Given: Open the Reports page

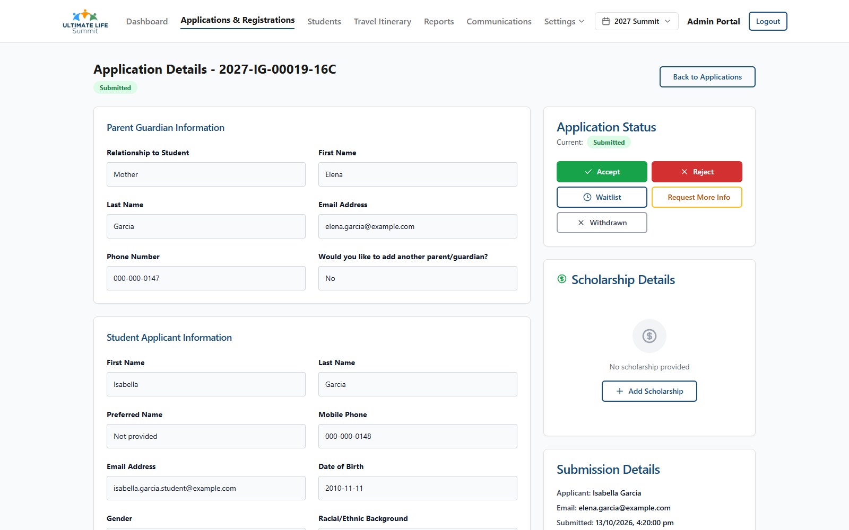Looking at the screenshot, I should point(439,21).
